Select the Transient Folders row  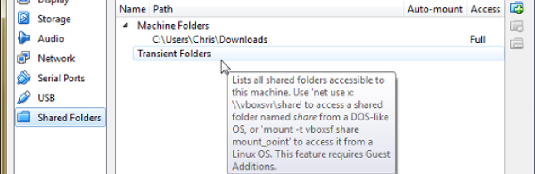tap(318, 54)
